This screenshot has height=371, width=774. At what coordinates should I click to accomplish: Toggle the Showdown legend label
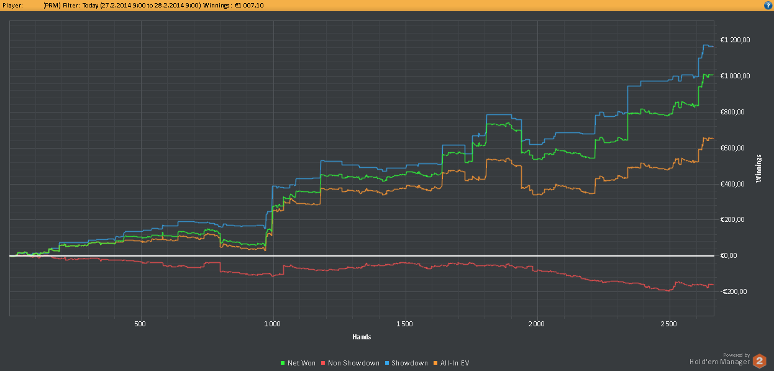tap(409, 363)
